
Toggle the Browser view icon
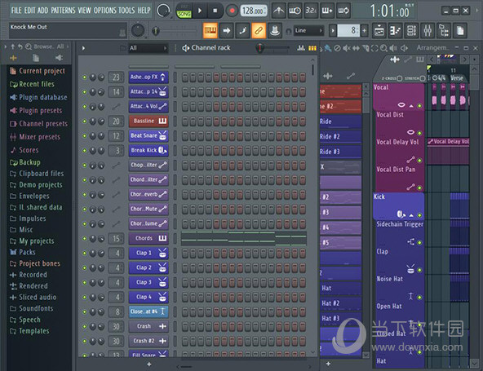pos(444,30)
